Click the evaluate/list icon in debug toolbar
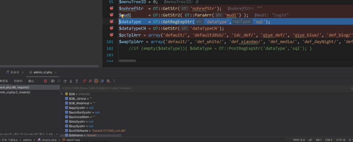 pyautogui.click(x=102, y=81)
